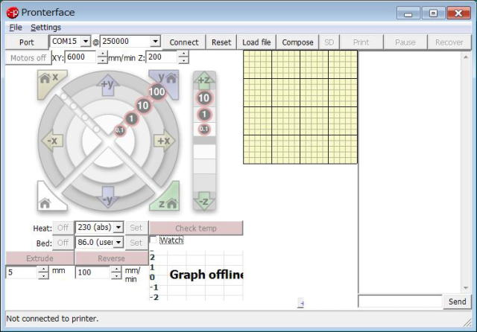This screenshot has height=332, width=477.
Task: Select the 100 mm XY jog distance
Action: pyautogui.click(x=157, y=92)
